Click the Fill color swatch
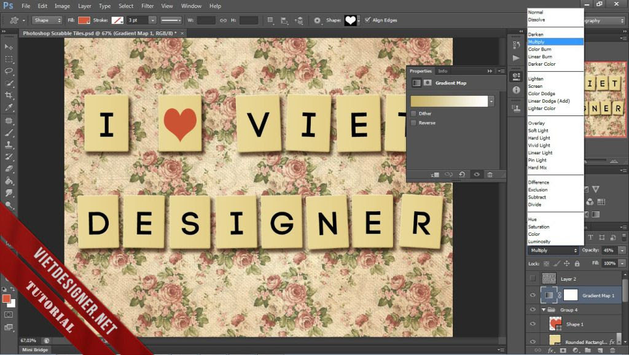Screen dimensions: 629x355 [84, 20]
